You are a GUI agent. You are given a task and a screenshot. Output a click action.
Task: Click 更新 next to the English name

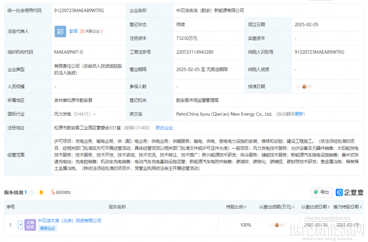tap(299, 114)
